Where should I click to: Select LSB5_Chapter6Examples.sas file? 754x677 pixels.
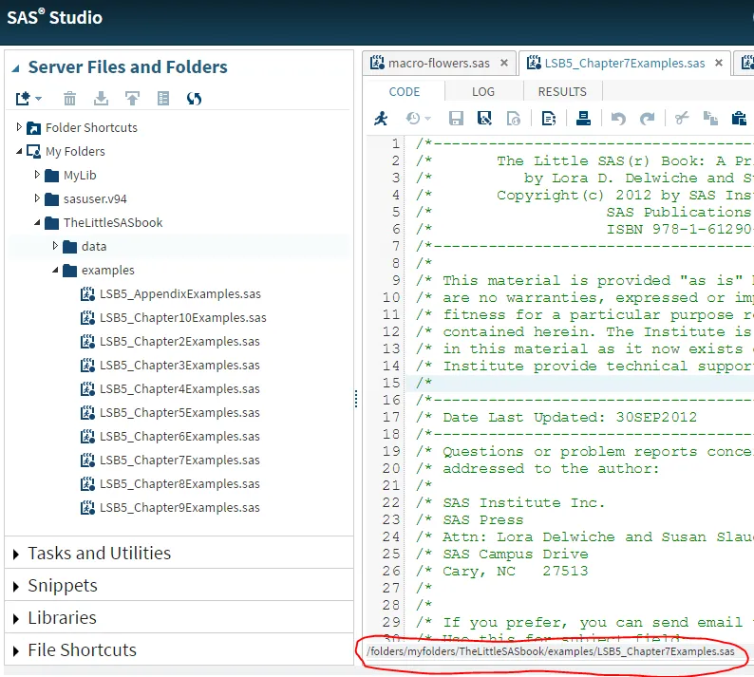179,436
